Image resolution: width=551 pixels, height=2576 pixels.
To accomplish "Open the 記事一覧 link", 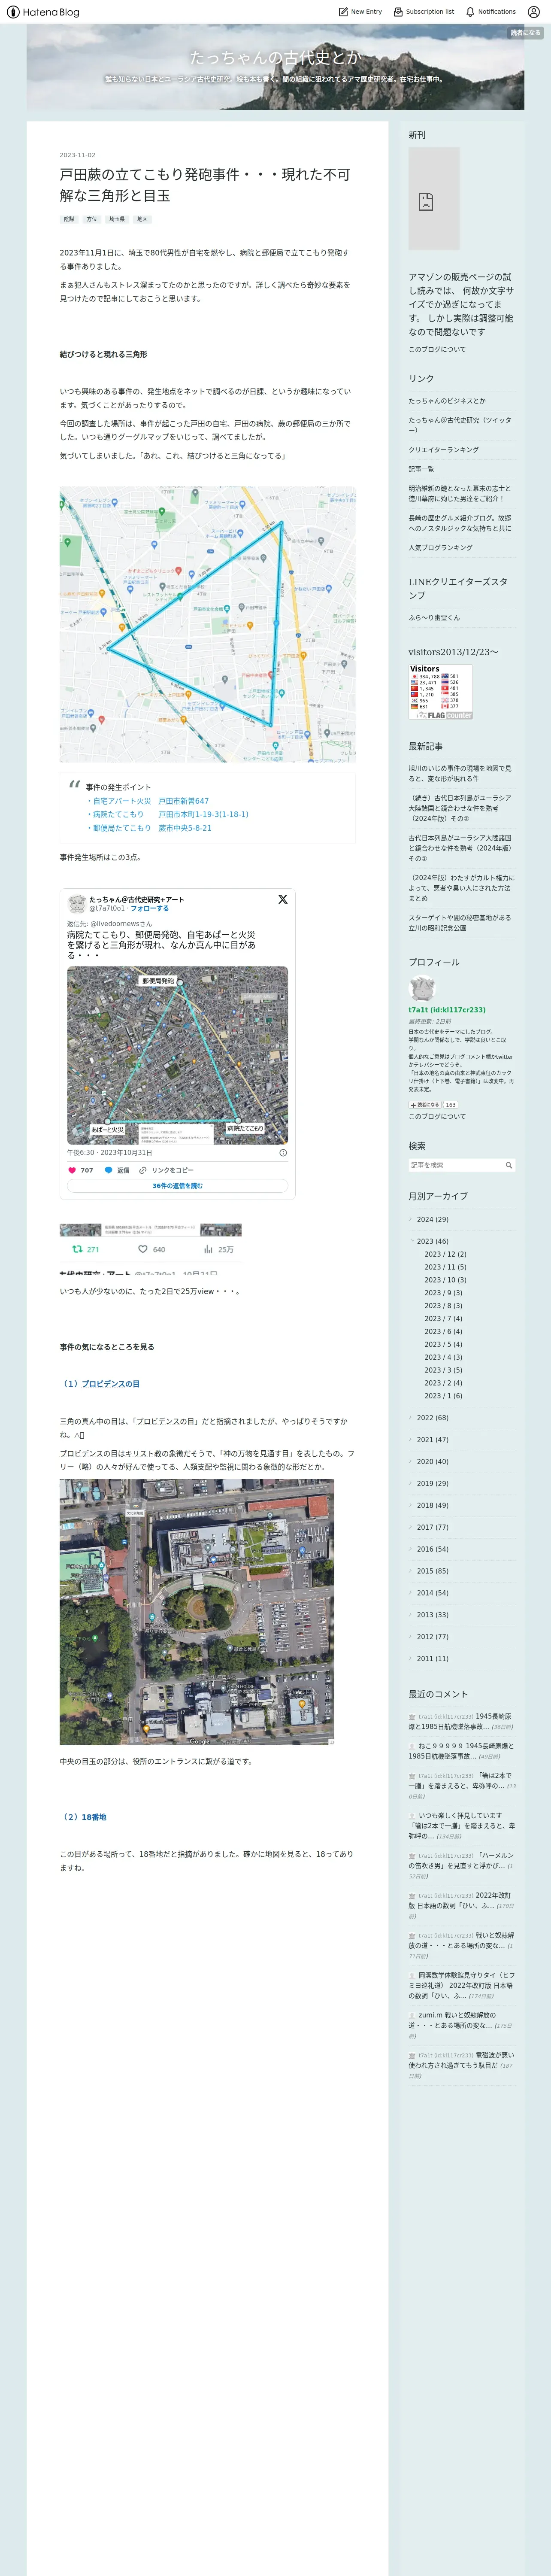I will [421, 469].
